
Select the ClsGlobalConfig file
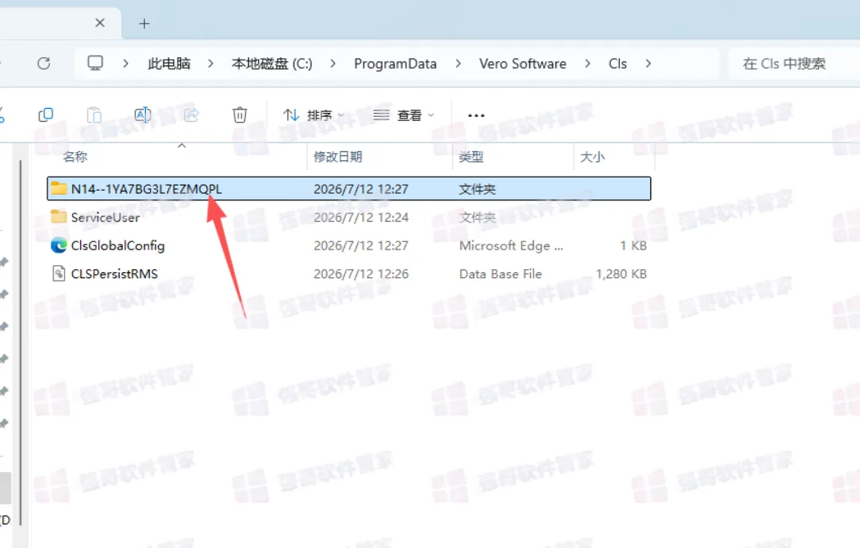click(349, 246)
